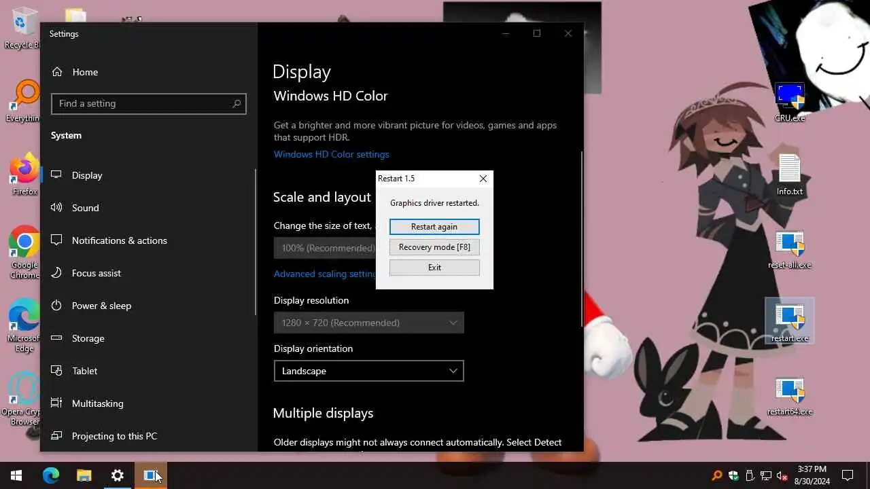
Task: Open Storage settings
Action: click(x=148, y=338)
